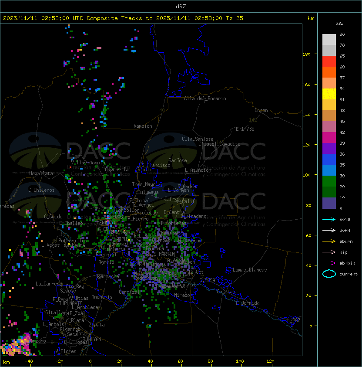Viewport: 362px width, 367px height.
Task: Click the 'dBZ' title at the top center
Action: [181, 6]
